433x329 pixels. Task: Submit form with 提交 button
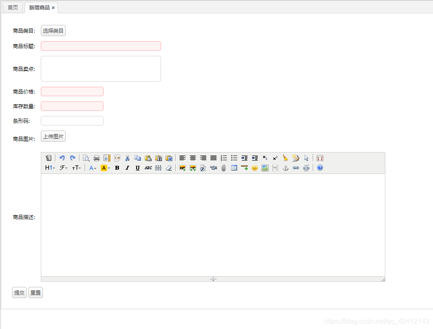click(x=19, y=292)
